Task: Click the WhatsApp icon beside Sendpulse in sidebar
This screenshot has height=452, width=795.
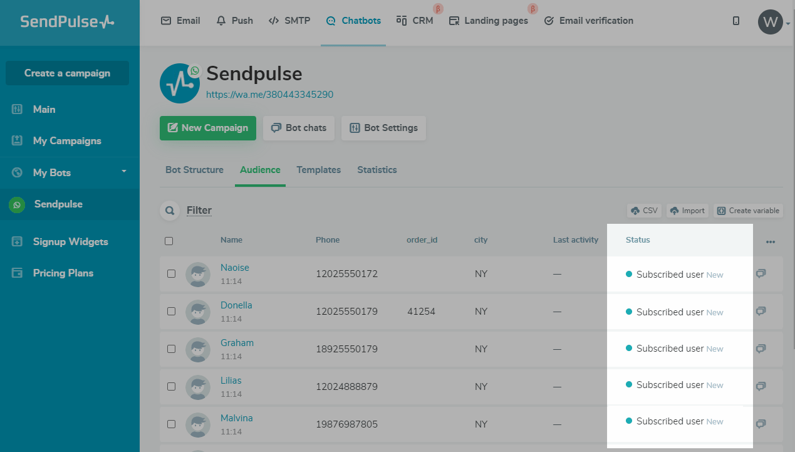Action: click(17, 204)
